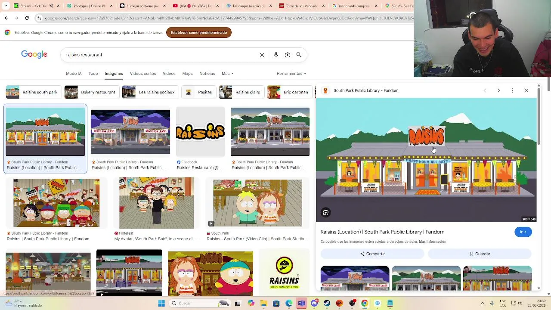Open Microsoft Store from the taskbar
The width and height of the screenshot is (551, 310).
pos(276,303)
